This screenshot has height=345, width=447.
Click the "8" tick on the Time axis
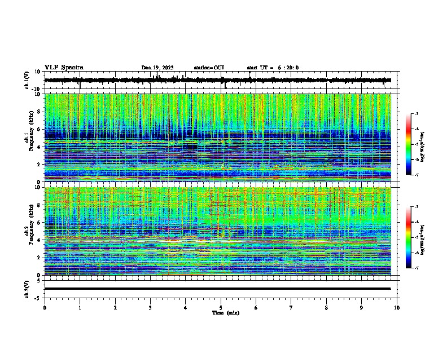tap(326, 308)
